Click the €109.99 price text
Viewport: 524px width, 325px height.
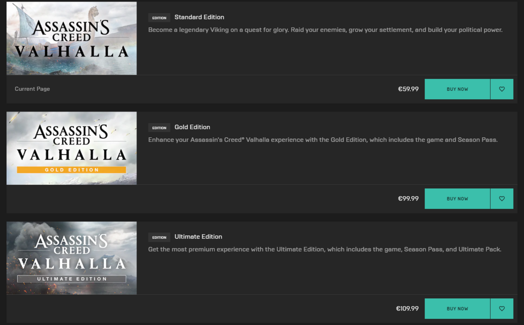tap(407, 309)
